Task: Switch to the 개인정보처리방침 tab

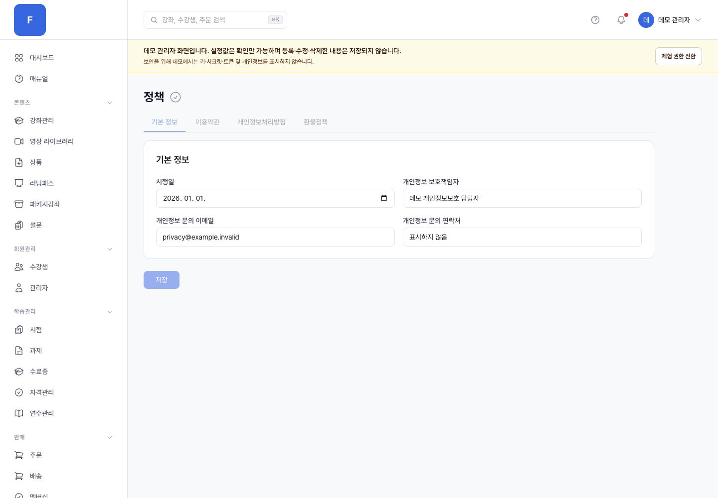Action: (x=261, y=122)
